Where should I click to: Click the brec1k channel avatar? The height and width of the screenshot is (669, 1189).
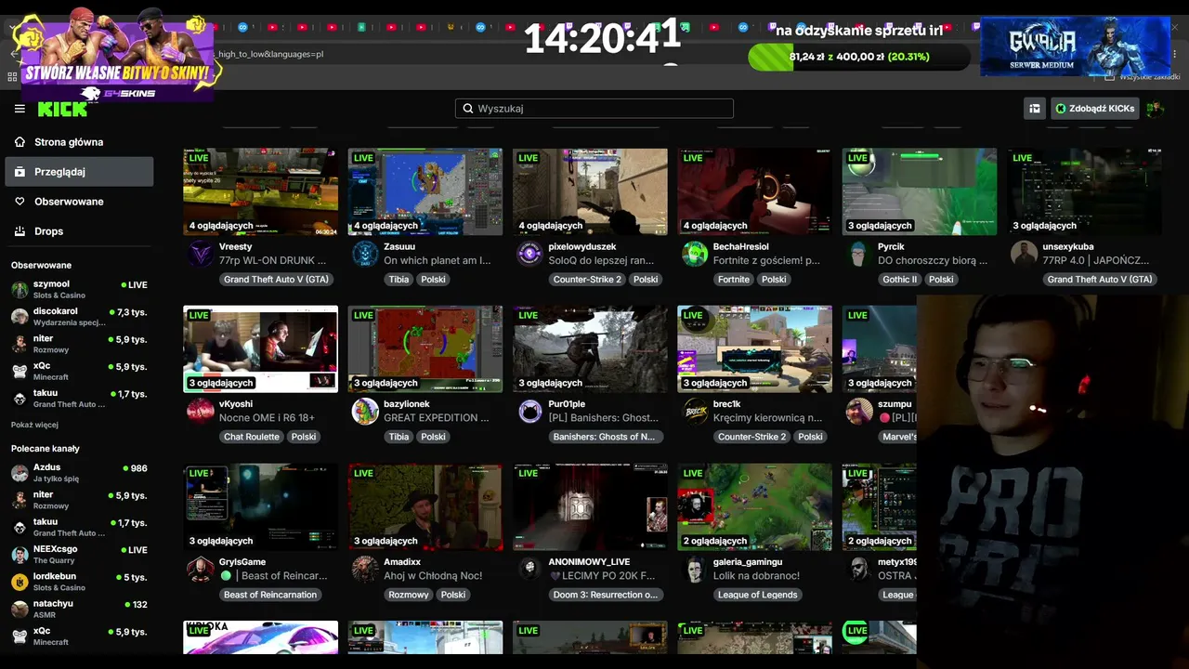pos(695,411)
